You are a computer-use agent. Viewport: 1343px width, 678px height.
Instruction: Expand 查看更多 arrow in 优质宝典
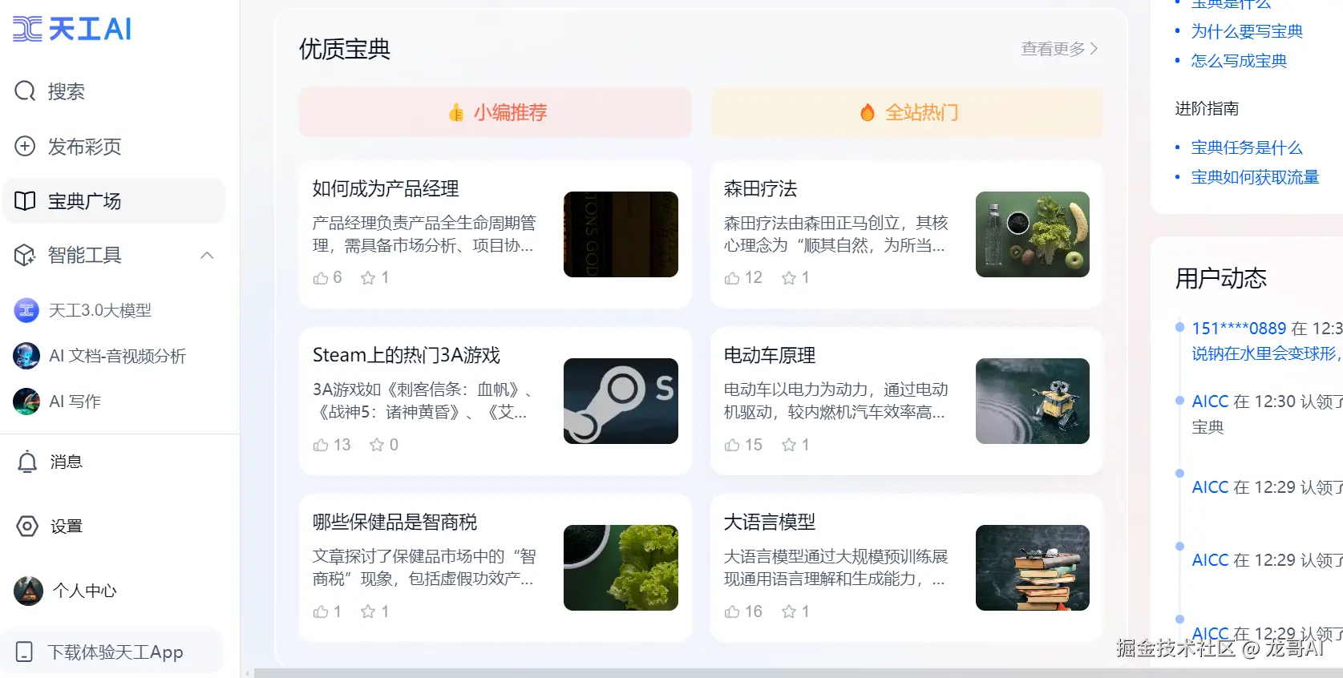(1094, 49)
